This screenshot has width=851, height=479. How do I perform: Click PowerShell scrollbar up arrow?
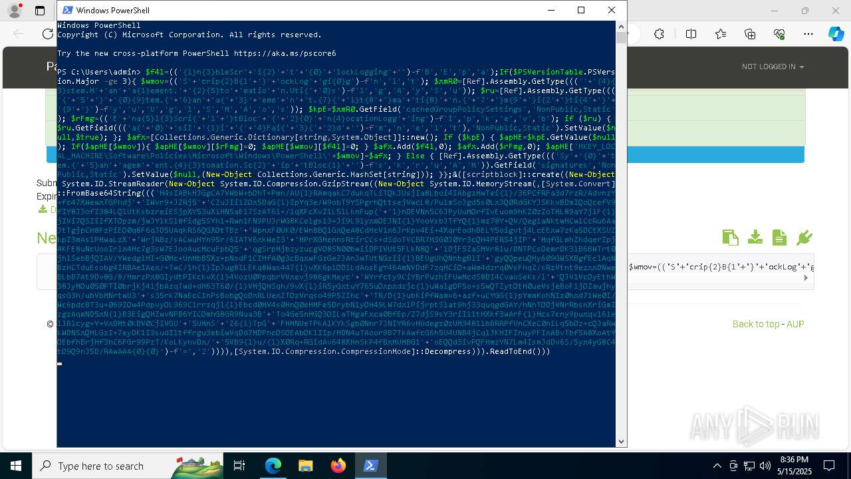(x=622, y=25)
